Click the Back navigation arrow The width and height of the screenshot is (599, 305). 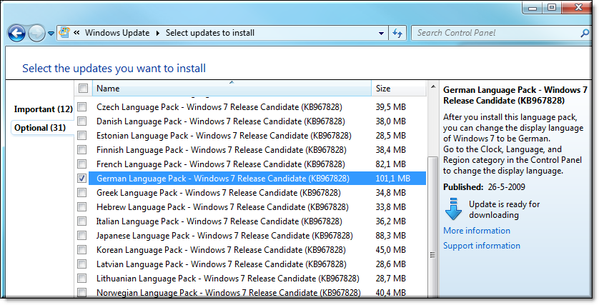(x=16, y=33)
